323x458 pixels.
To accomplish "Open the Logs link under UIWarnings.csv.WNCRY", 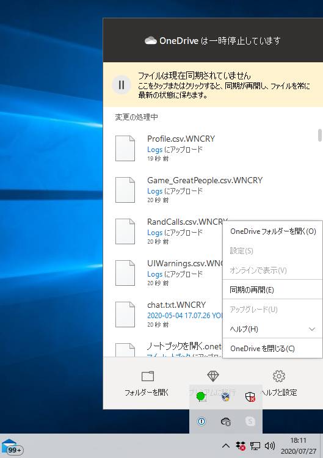I will pyautogui.click(x=154, y=274).
